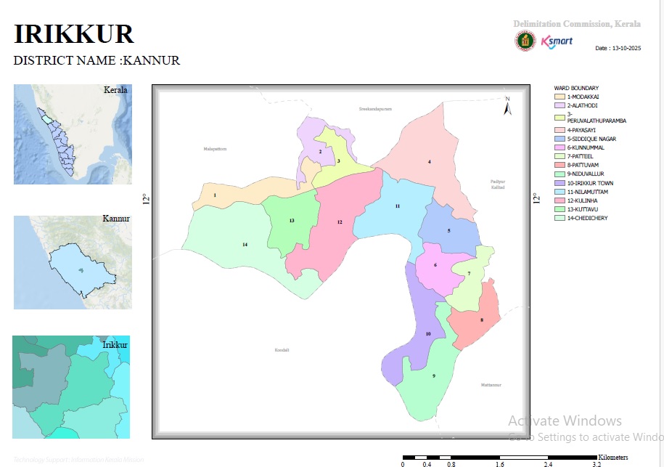The image size is (664, 467).
Task: Click the Delimitation Commission, Kerala header text
Action: [577, 24]
